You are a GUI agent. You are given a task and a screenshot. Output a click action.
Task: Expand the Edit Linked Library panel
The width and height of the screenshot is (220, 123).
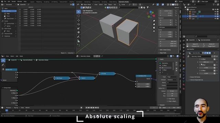pyautogui.click(x=165, y=50)
